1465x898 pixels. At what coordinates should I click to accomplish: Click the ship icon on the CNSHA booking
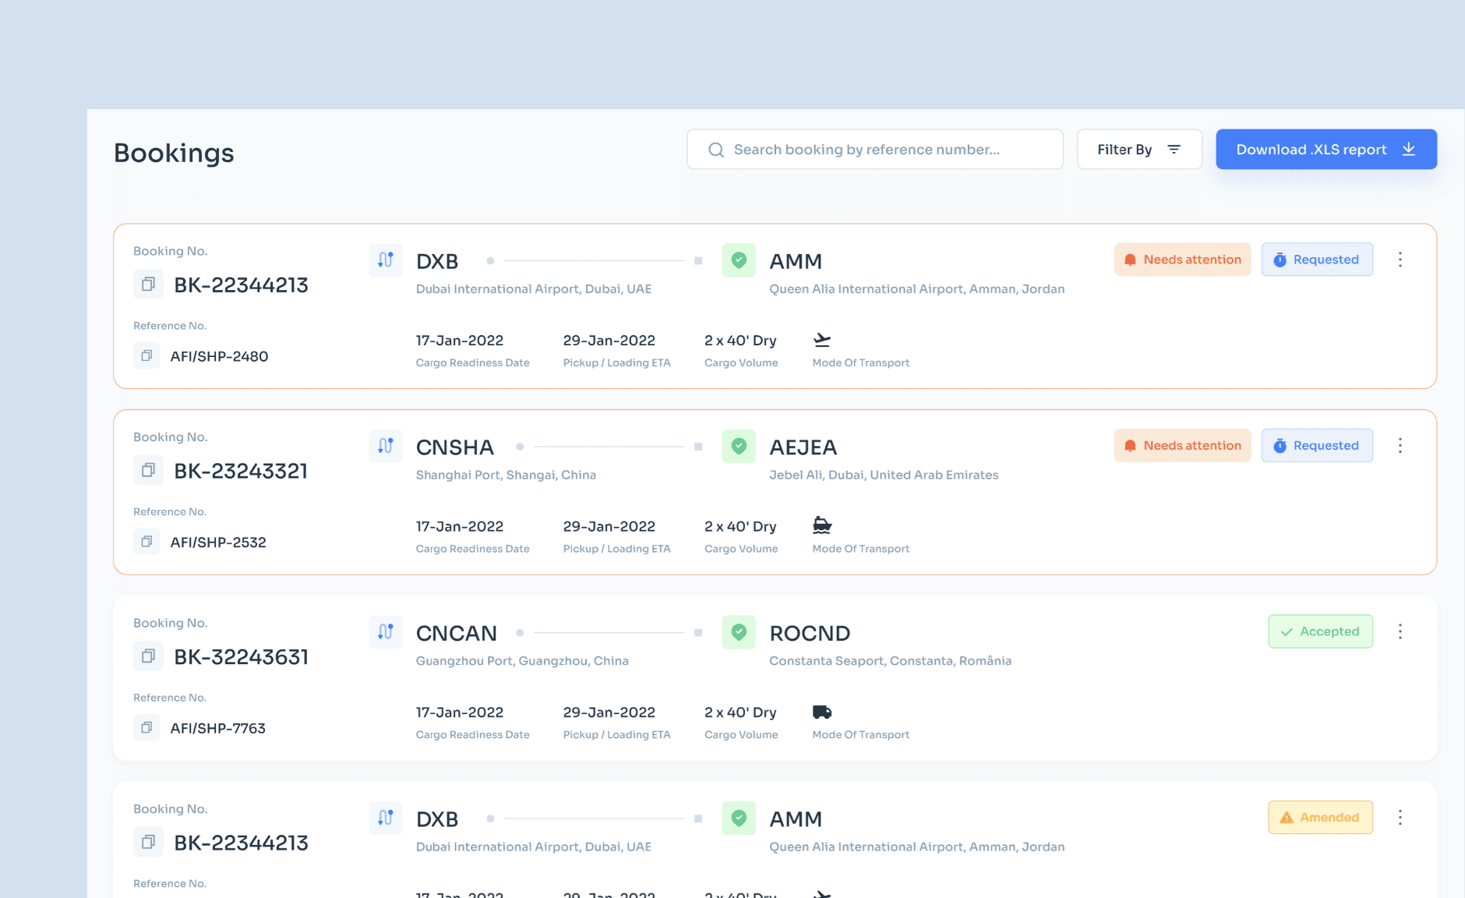point(822,525)
